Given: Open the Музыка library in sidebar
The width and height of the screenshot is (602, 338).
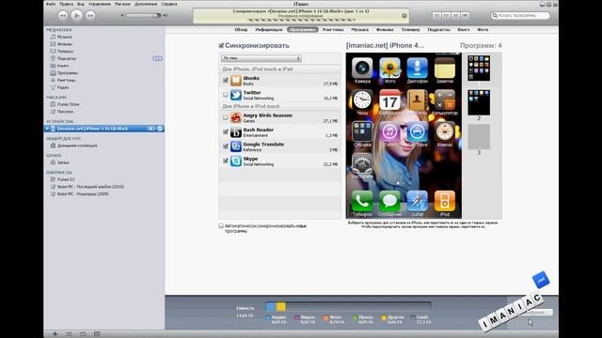Looking at the screenshot, I should (64, 37).
